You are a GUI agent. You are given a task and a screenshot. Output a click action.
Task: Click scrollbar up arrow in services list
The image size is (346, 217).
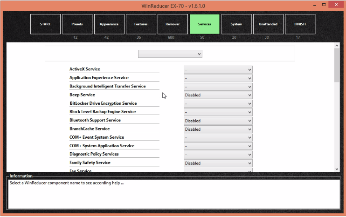click(337, 46)
